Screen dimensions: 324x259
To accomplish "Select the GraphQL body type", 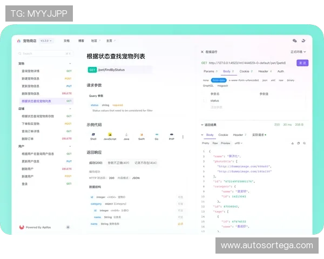I will point(208,86).
